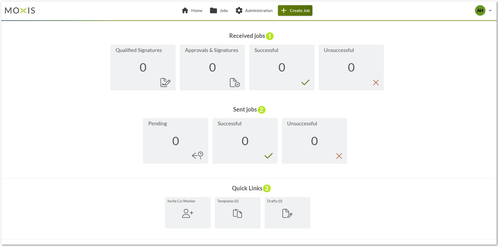
Task: Click the Sent jobs badge number 2
Action: tap(262, 110)
